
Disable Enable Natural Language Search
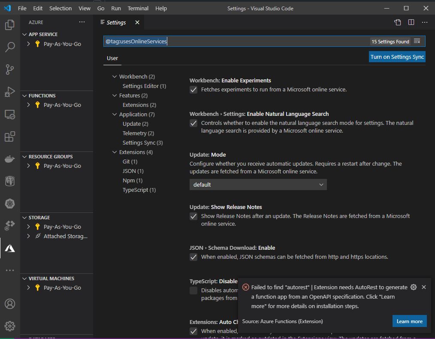click(x=193, y=123)
